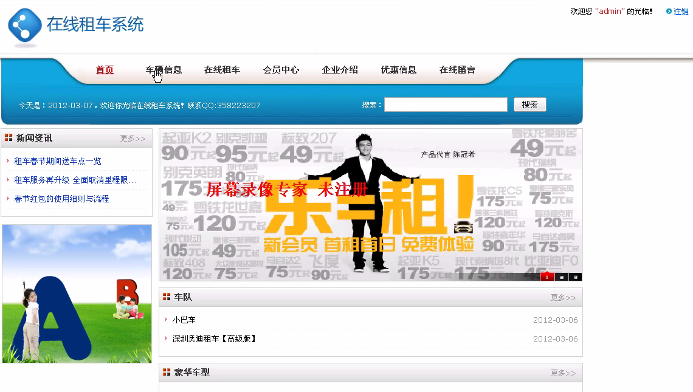Click the red arrow before 小巴车

click(166, 320)
